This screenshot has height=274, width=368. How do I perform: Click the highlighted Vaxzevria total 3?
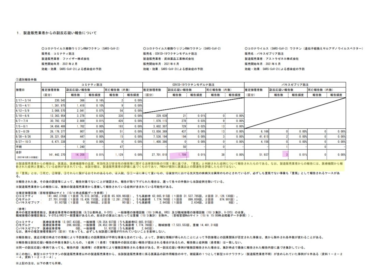(287, 155)
